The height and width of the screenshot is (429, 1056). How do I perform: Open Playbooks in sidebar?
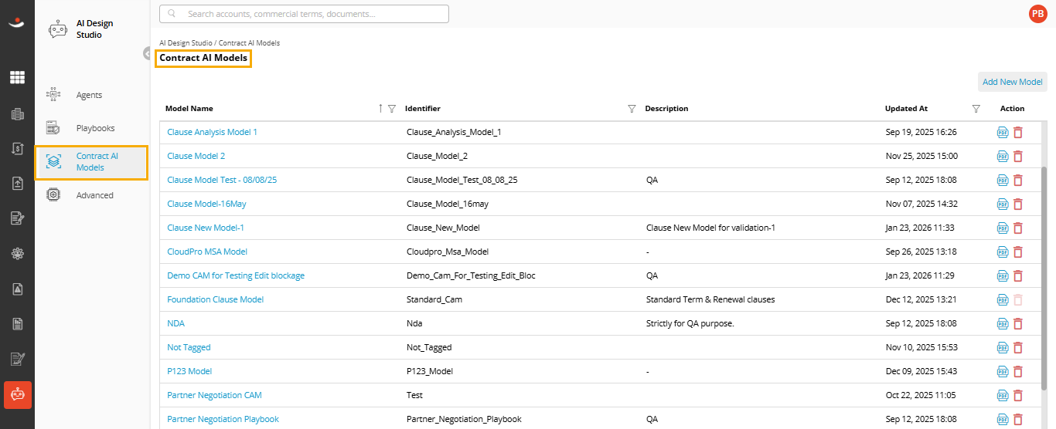[x=95, y=128]
